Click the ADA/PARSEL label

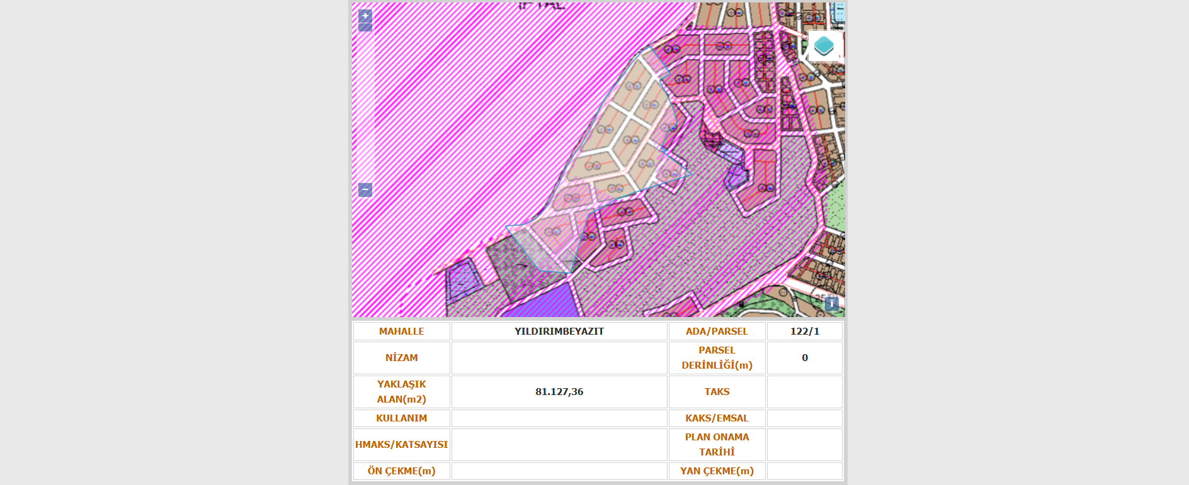[717, 332]
